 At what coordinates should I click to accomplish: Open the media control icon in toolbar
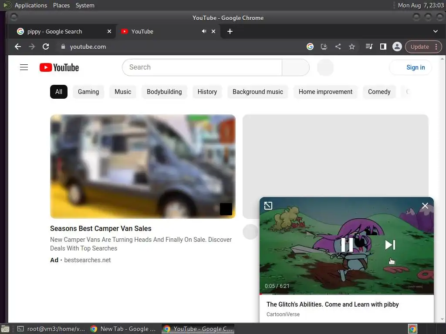(x=369, y=47)
